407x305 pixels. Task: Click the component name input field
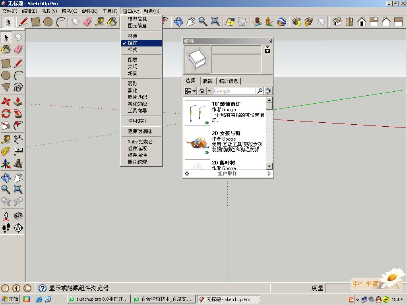click(x=236, y=49)
